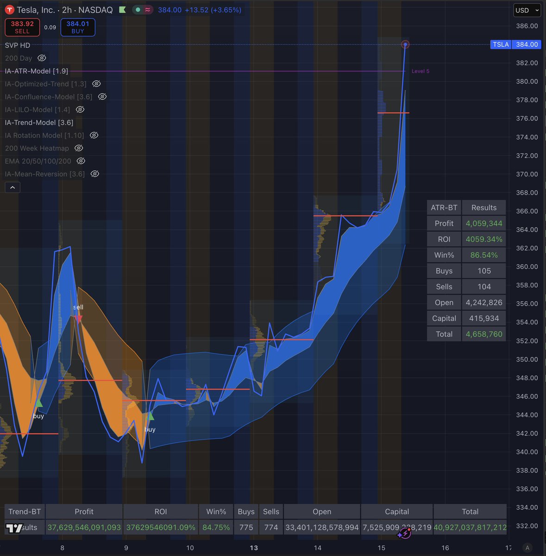The width and height of the screenshot is (546, 556).
Task: Click the TSLA 384.00 price label
Action: [515, 44]
